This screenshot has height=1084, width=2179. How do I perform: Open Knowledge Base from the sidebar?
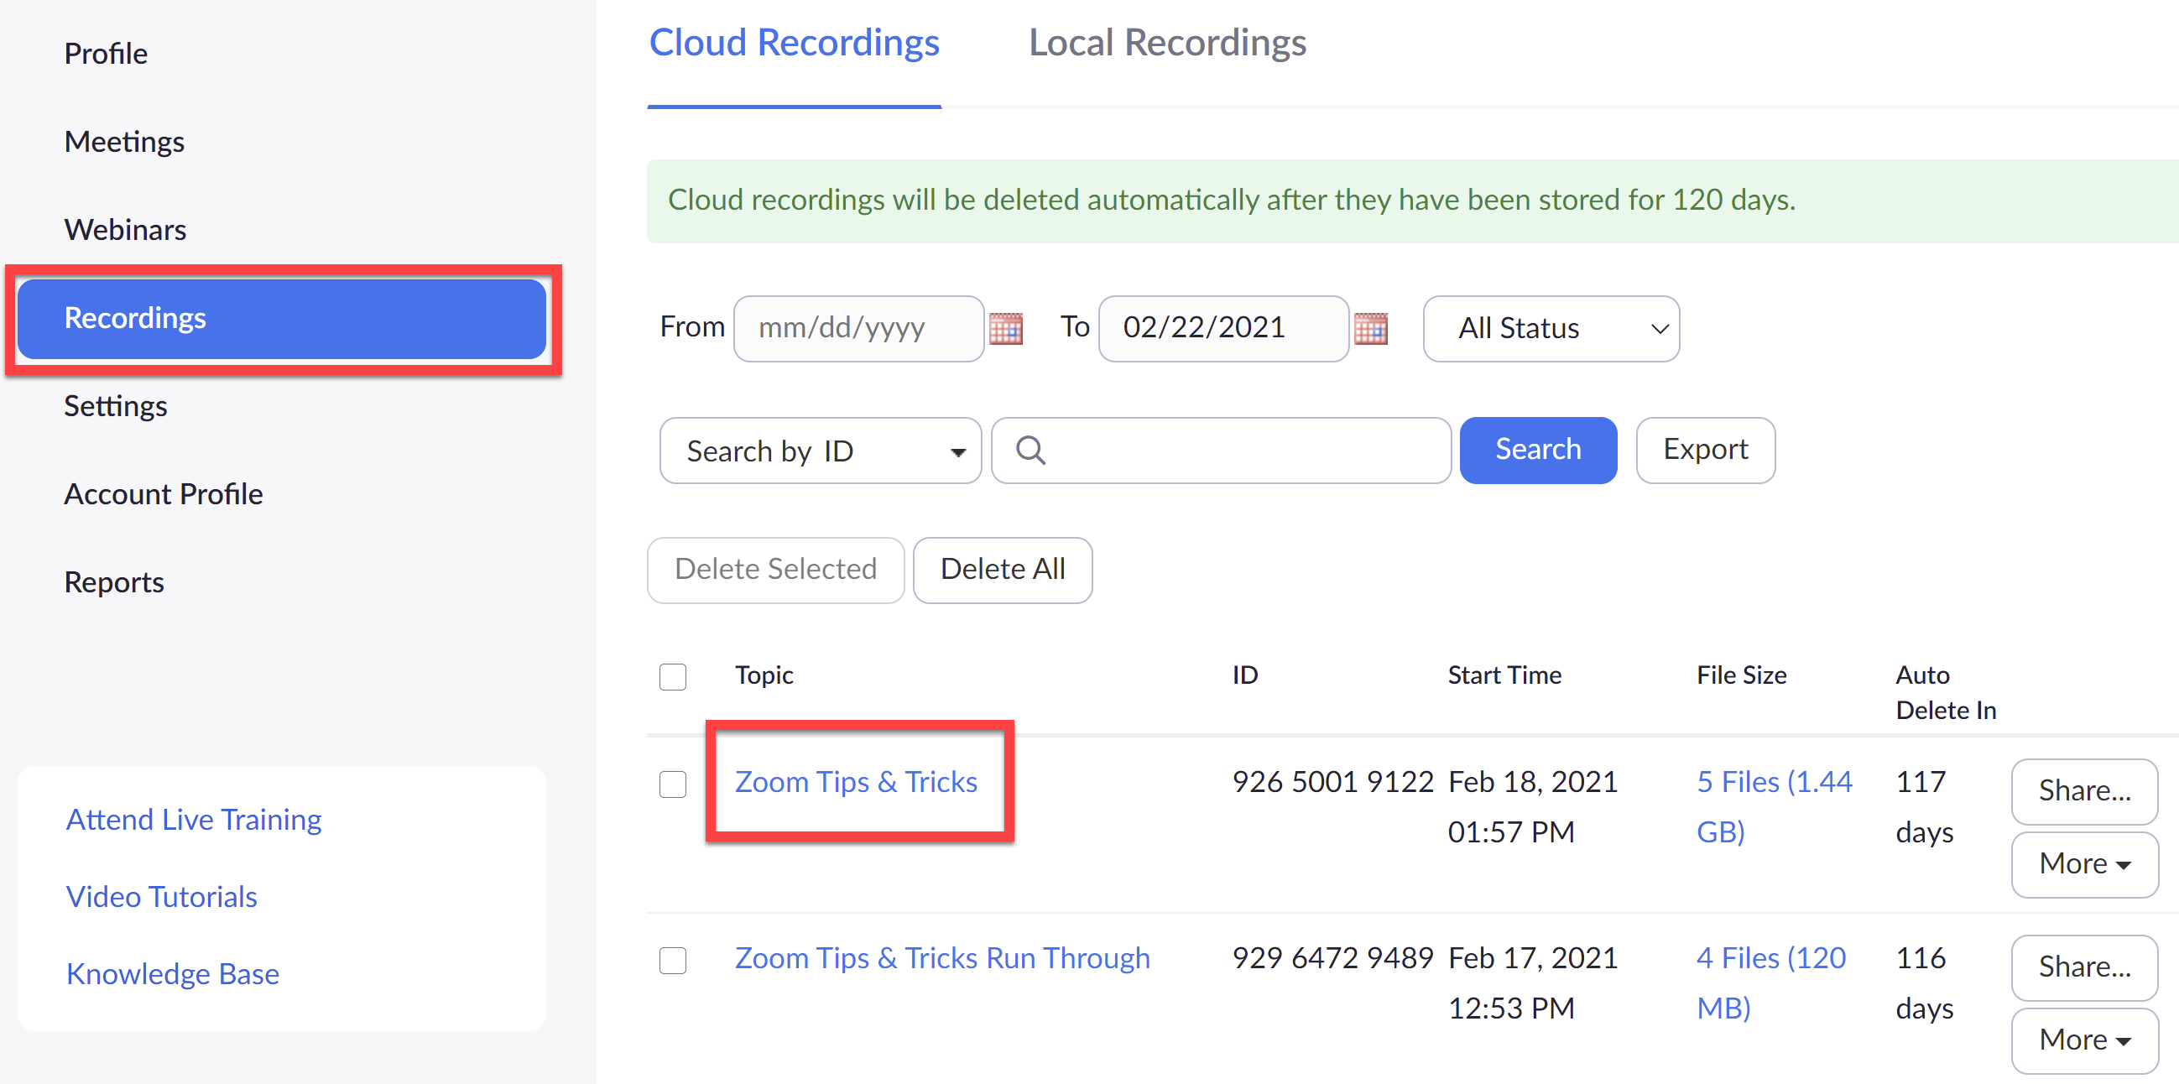172,973
